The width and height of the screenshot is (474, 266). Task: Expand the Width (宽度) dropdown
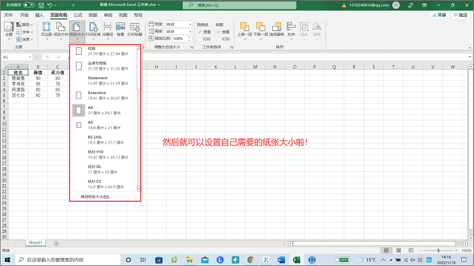[190, 24]
